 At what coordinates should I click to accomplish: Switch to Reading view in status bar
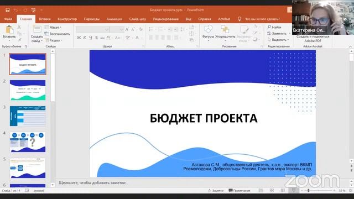point(283,191)
